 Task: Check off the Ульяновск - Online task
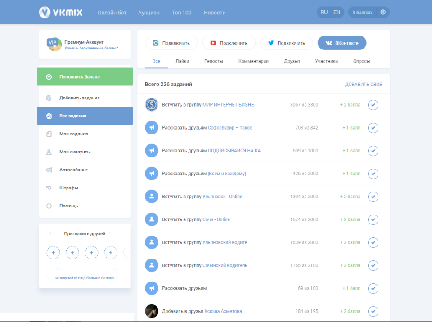(373, 197)
